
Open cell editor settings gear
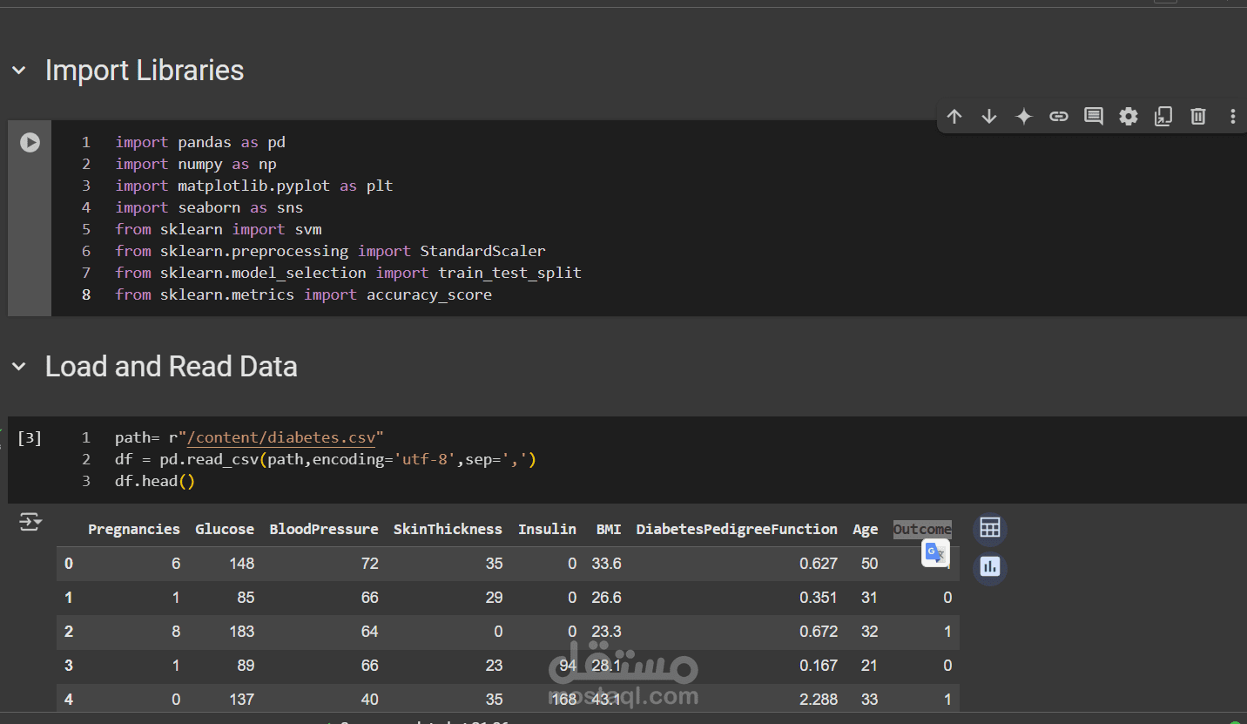point(1129,117)
